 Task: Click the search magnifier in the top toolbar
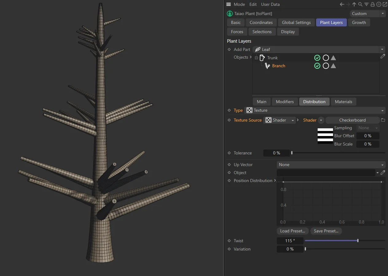[360, 4]
